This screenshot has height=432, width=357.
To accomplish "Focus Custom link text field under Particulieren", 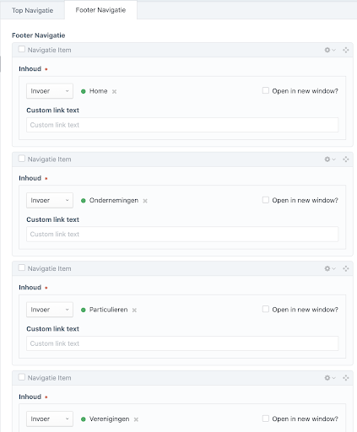I will coord(182,343).
